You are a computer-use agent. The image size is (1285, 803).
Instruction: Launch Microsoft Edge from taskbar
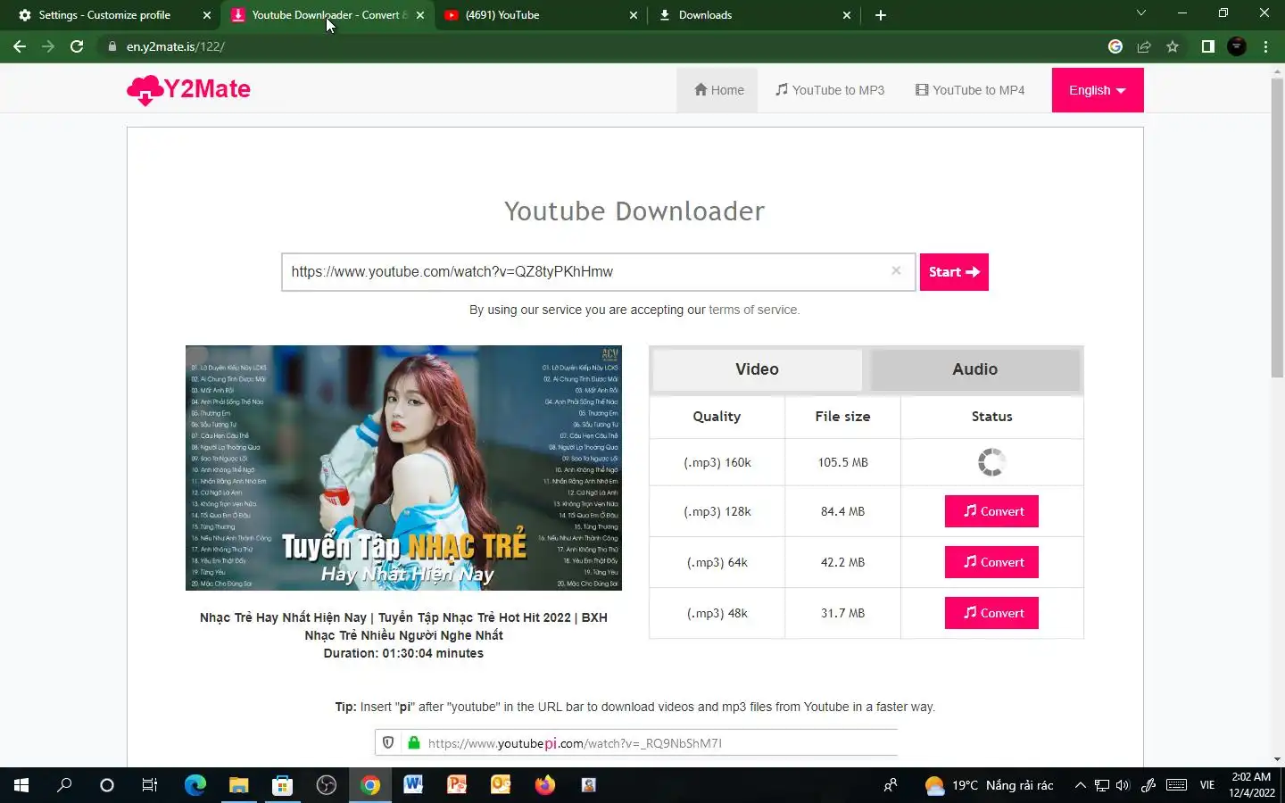(x=195, y=785)
